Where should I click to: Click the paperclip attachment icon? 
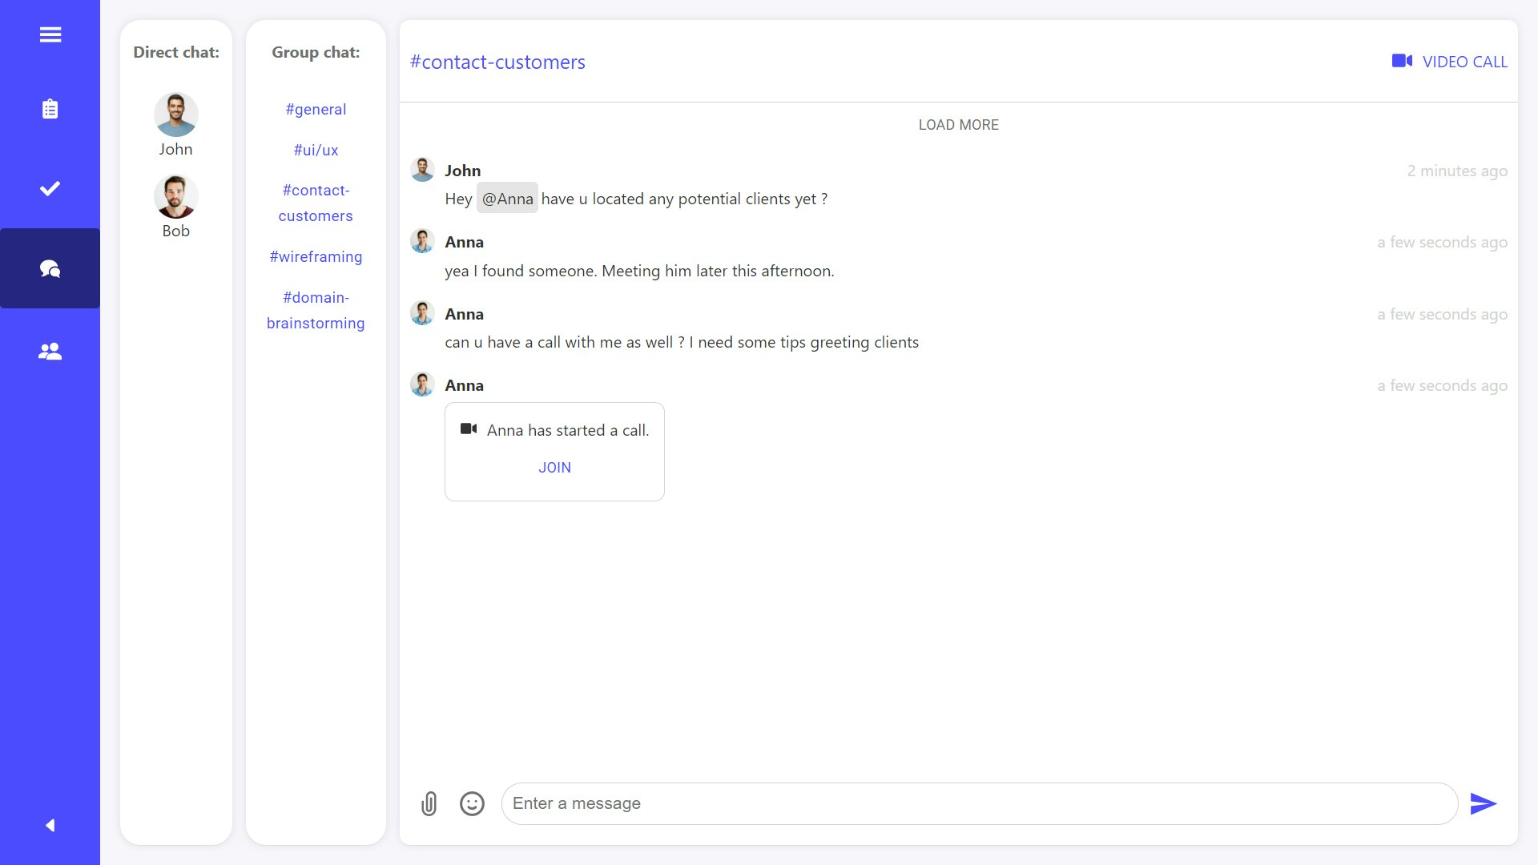[429, 803]
